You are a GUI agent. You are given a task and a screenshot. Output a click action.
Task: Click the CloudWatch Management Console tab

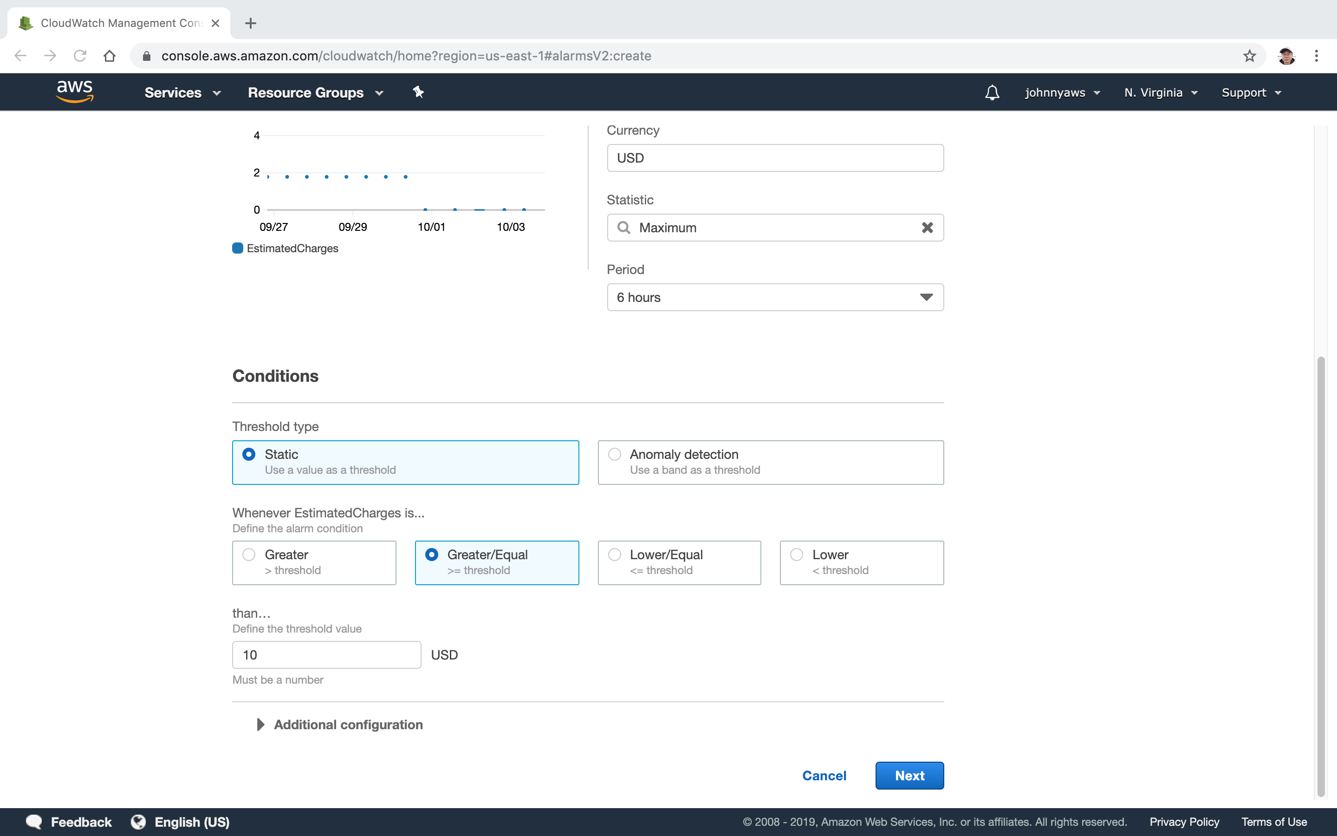119,23
